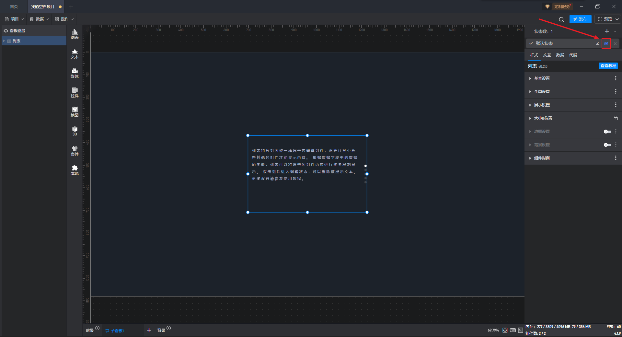
Task: Open the 3D components panel
Action: tap(75, 131)
